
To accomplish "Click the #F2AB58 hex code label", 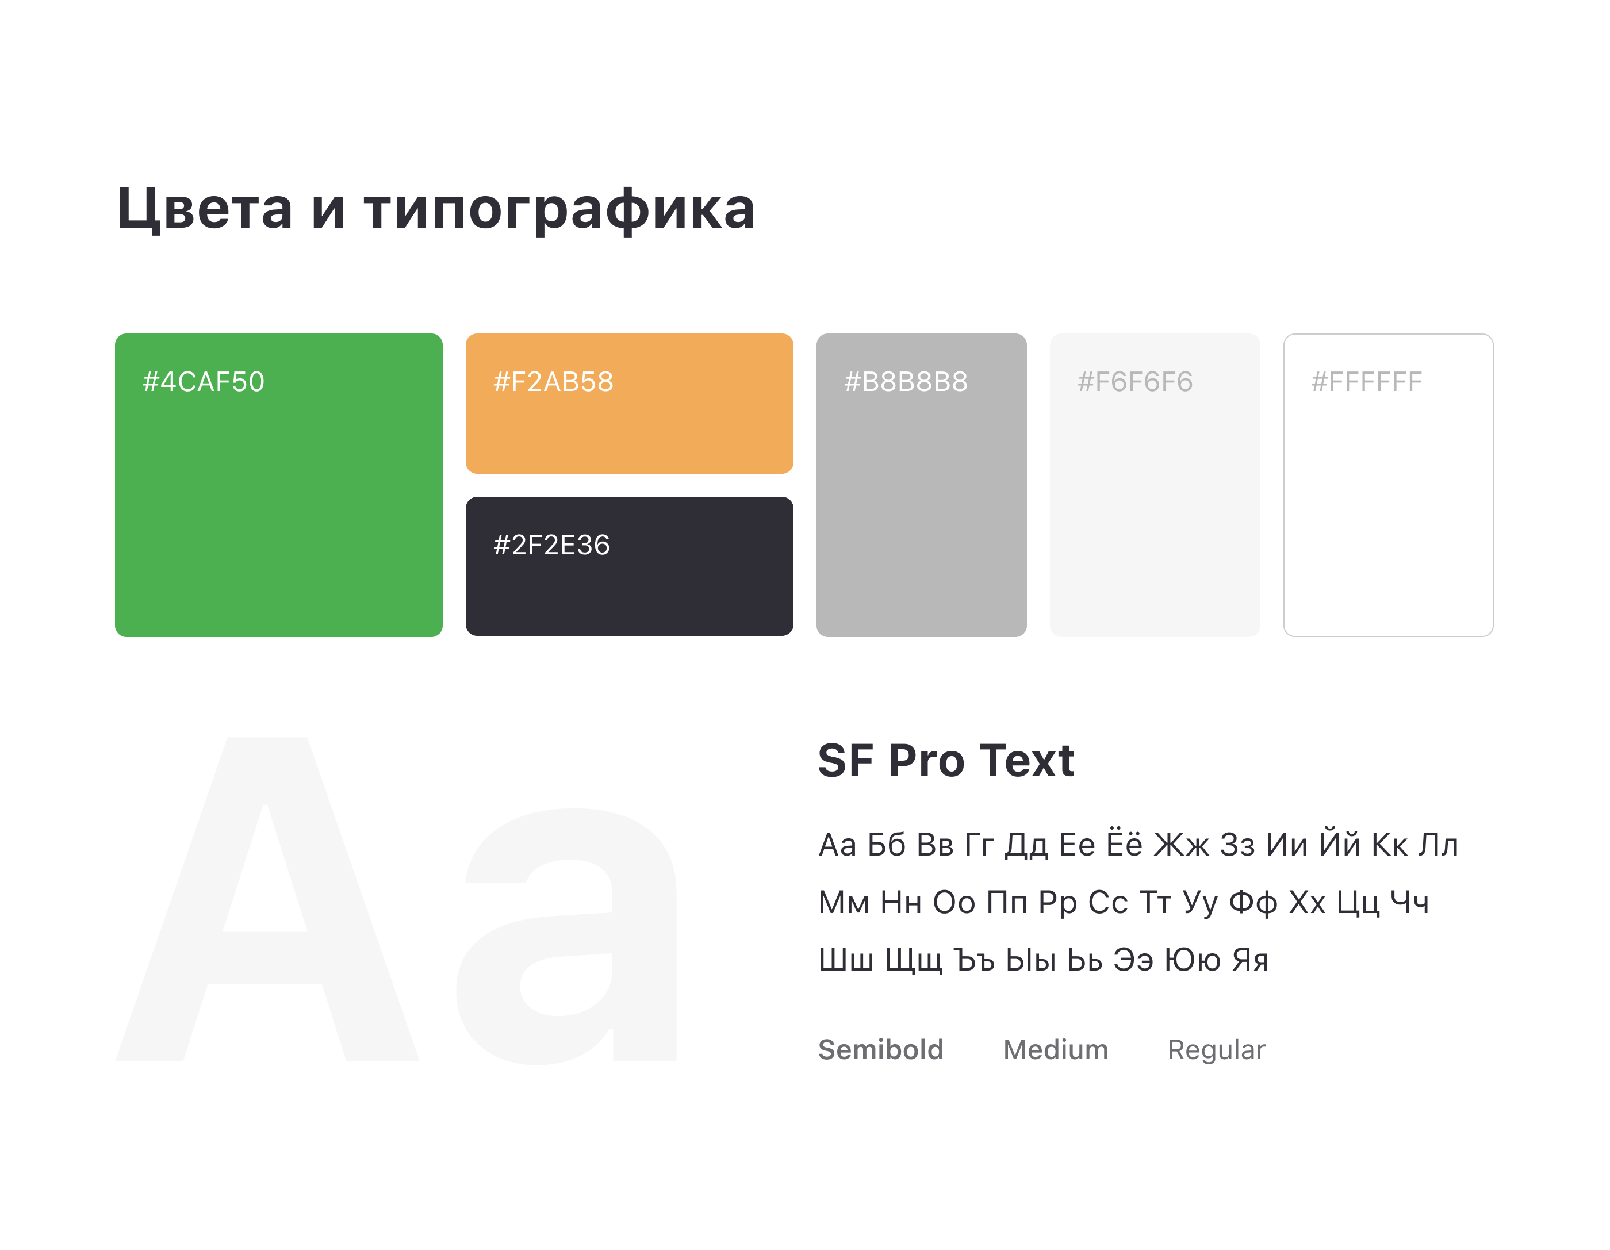I will [553, 382].
